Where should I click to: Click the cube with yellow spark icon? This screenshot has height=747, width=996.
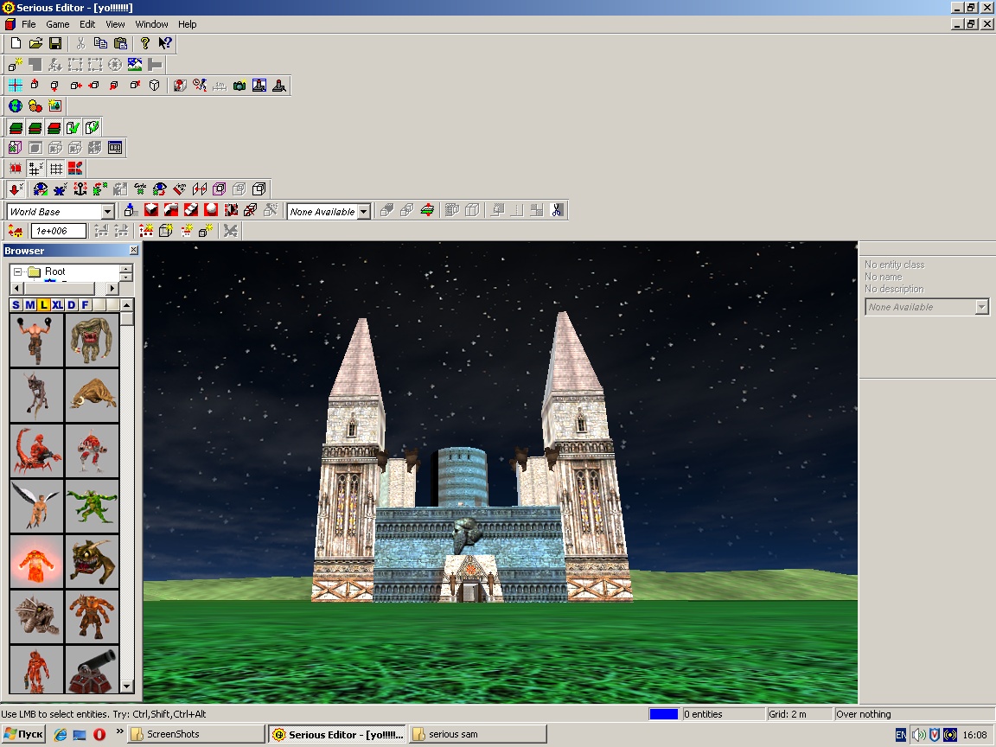click(16, 64)
